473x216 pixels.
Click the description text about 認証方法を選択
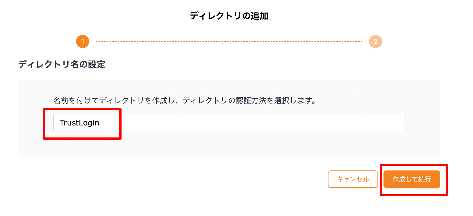(x=185, y=100)
